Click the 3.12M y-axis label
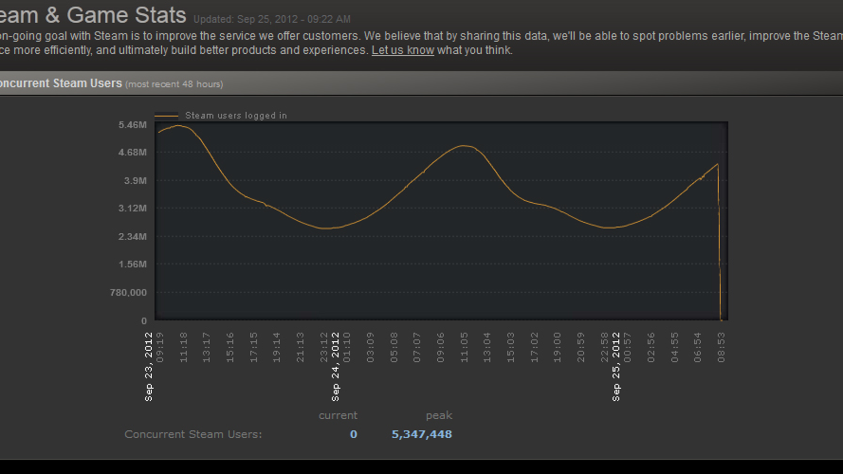 (x=133, y=209)
